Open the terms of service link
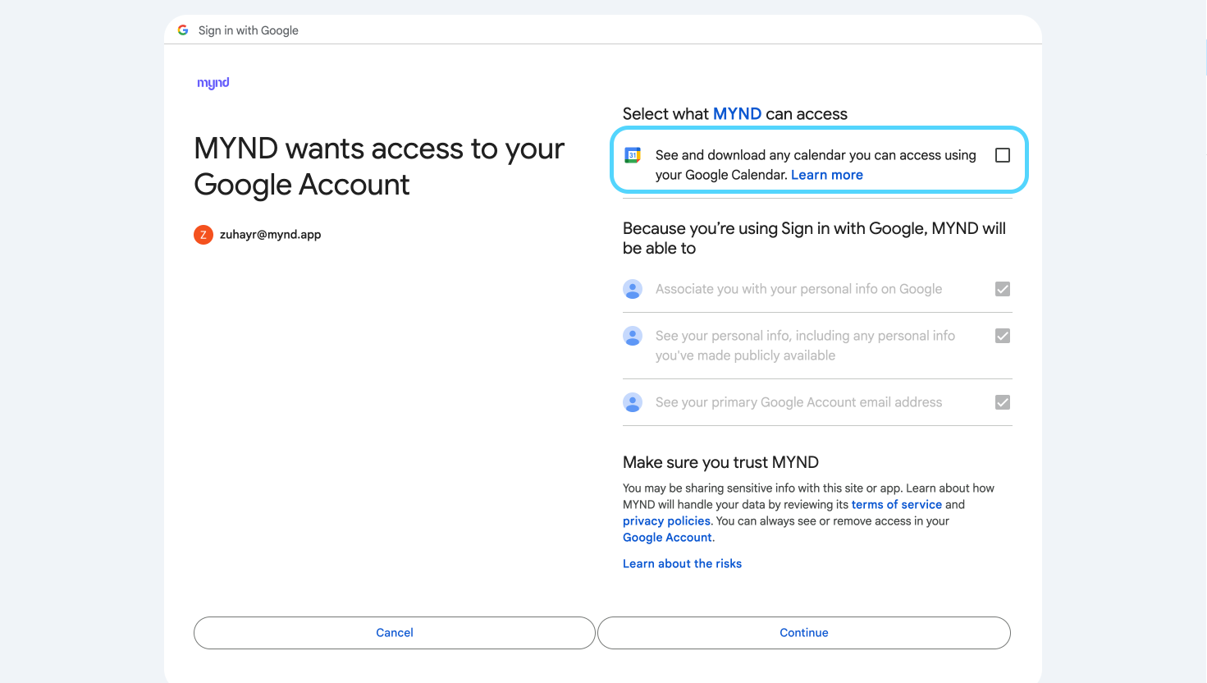This screenshot has width=1207, height=683. click(x=897, y=505)
